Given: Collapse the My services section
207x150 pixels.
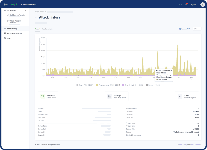Looking at the screenshot, I should pos(26,10).
